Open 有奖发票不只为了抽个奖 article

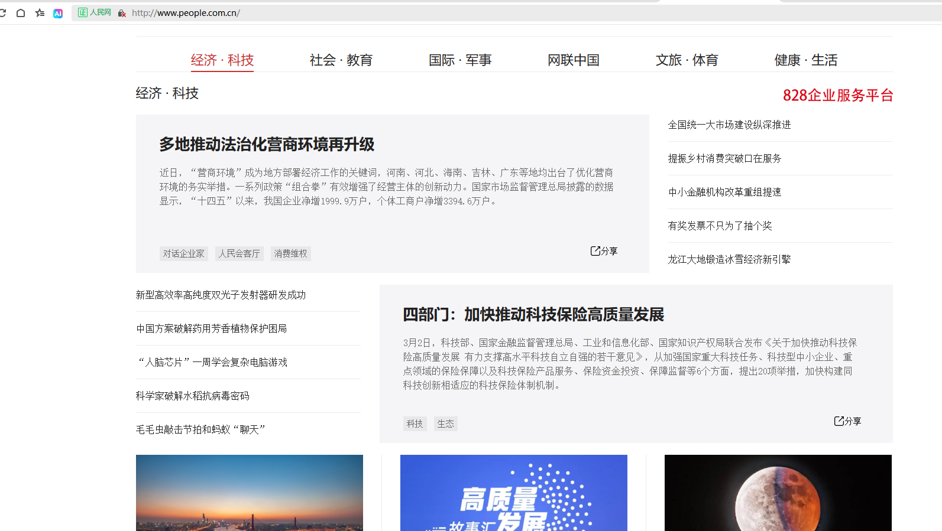point(720,226)
